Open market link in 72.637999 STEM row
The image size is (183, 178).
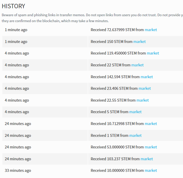(151, 30)
